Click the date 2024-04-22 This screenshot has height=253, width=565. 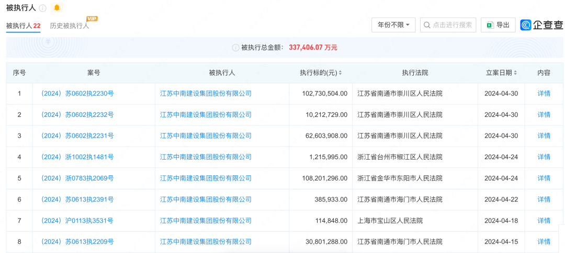point(501,199)
